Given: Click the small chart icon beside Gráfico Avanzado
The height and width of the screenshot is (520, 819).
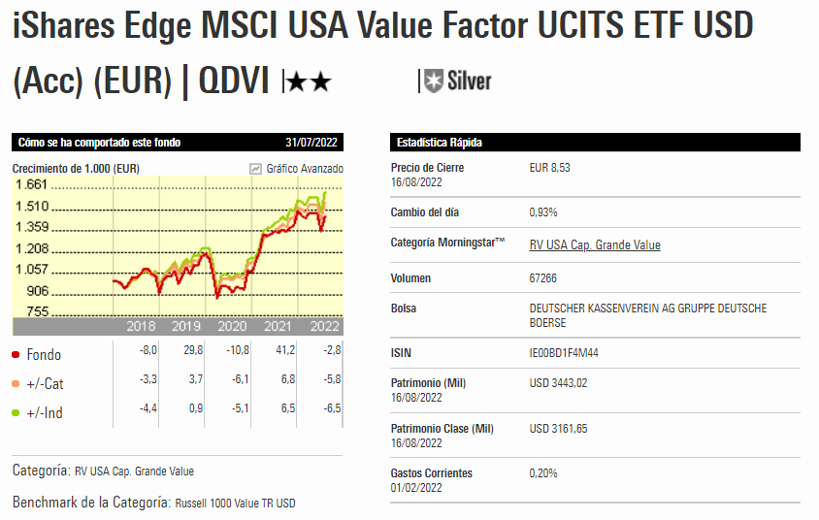Looking at the screenshot, I should click(x=255, y=168).
